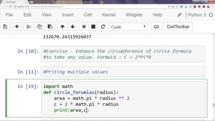Cut selected cell using scissors icon
This screenshot has width=215, height=121.
tap(29, 27)
